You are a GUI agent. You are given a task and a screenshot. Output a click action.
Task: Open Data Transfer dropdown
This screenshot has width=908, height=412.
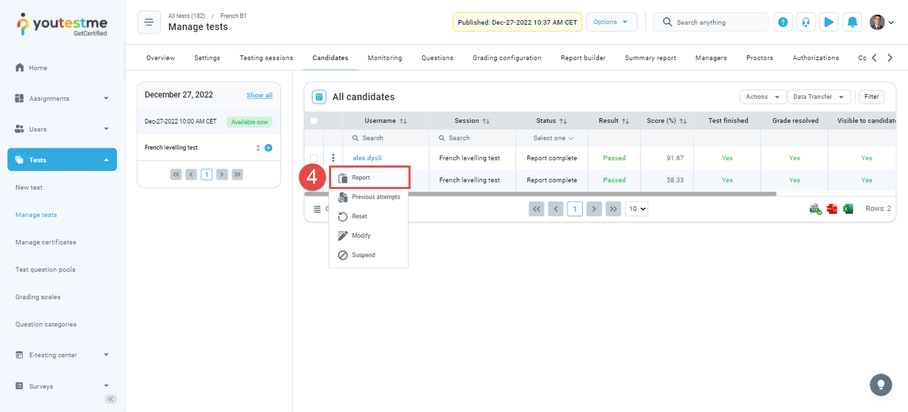pos(819,97)
